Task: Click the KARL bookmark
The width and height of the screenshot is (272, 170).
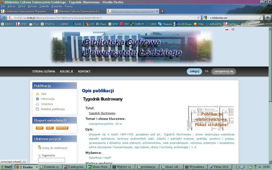Action: (x=76, y=24)
